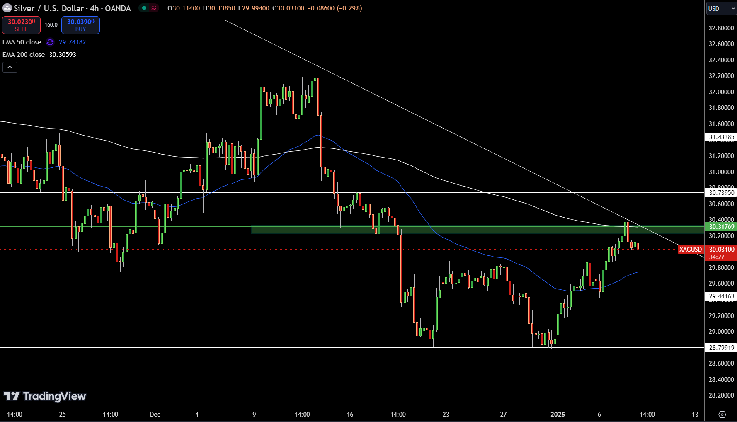Click the close value C30.03100 in header
The width and height of the screenshot is (737, 422).
[288, 8]
